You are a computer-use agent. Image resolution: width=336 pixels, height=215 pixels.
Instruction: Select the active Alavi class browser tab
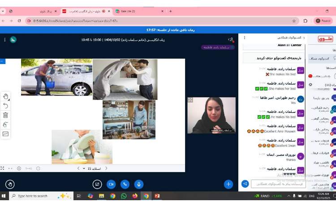pyautogui.click(x=86, y=11)
